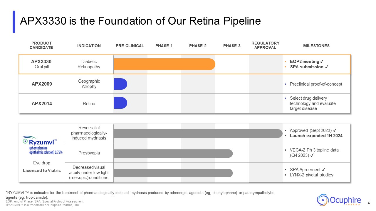
Task: Click the MILESTONES column header
Action: click(x=316, y=46)
